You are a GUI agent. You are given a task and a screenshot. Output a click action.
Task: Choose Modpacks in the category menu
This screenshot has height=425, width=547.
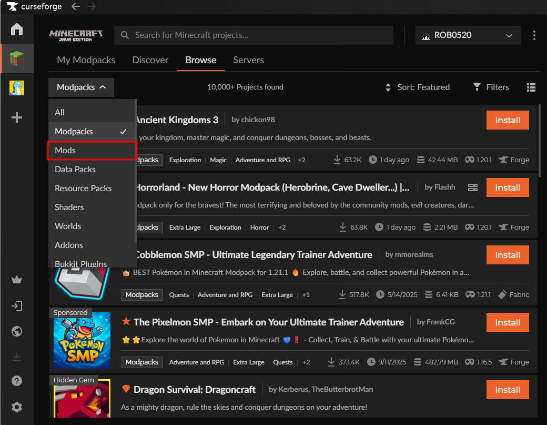92,131
